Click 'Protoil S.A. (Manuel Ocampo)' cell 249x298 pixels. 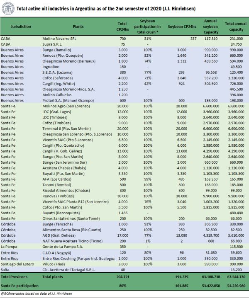(x=68, y=101)
